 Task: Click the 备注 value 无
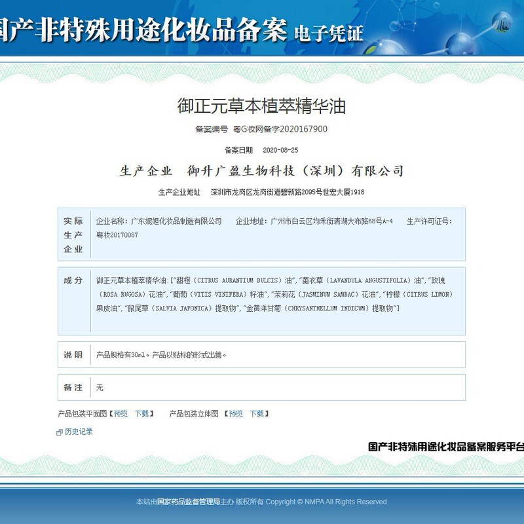click(x=100, y=388)
